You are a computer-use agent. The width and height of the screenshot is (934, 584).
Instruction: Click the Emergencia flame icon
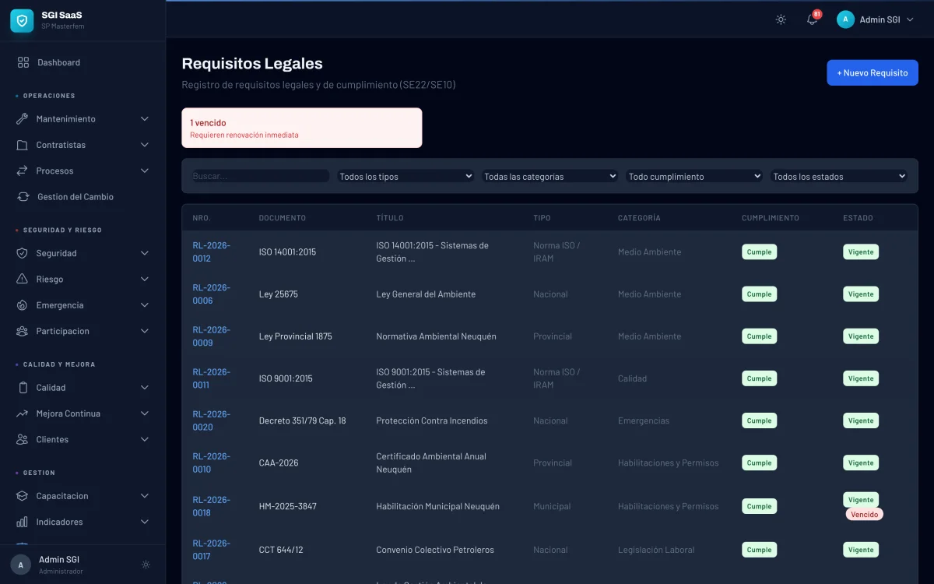coord(22,305)
